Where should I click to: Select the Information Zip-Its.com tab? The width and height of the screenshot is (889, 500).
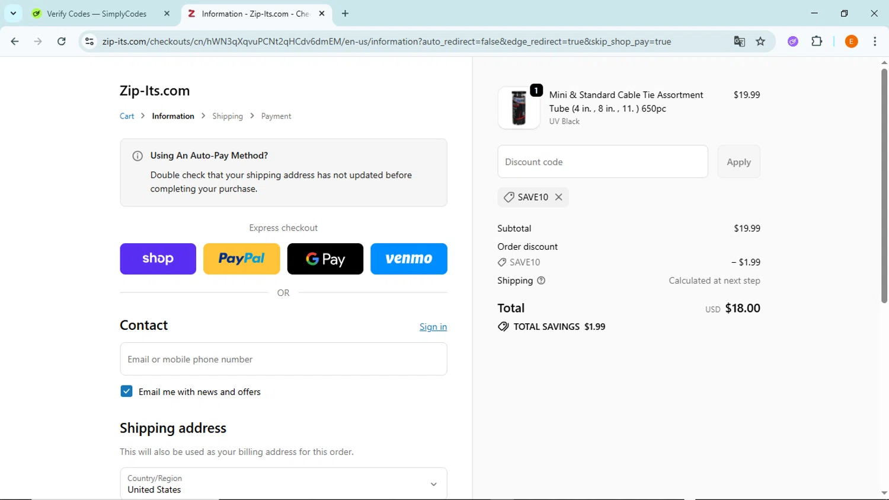[x=255, y=14]
